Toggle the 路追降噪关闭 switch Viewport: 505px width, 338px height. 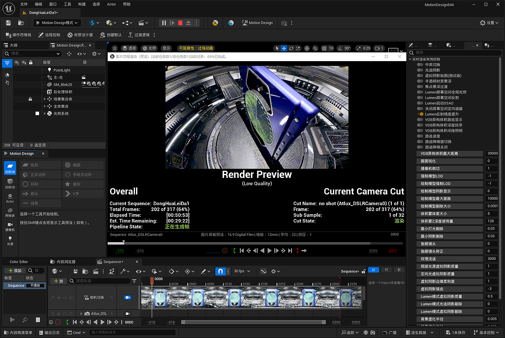[420, 147]
